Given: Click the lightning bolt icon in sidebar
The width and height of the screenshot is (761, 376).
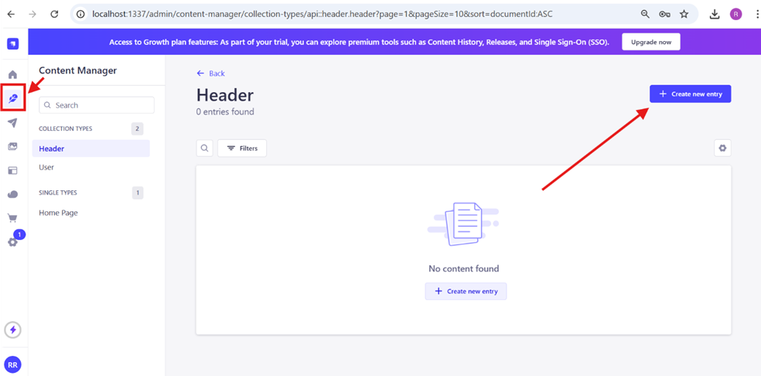Looking at the screenshot, I should 13,330.
